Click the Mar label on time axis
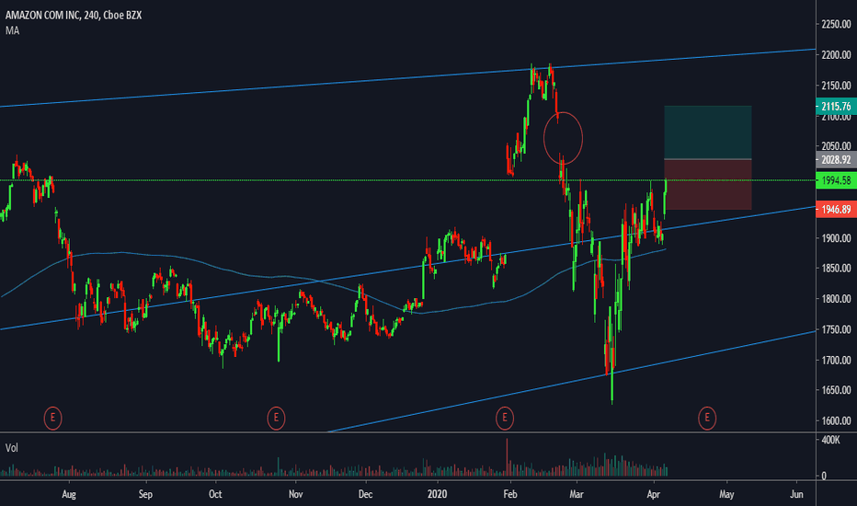Screen dimensions: 857x506 (577, 495)
